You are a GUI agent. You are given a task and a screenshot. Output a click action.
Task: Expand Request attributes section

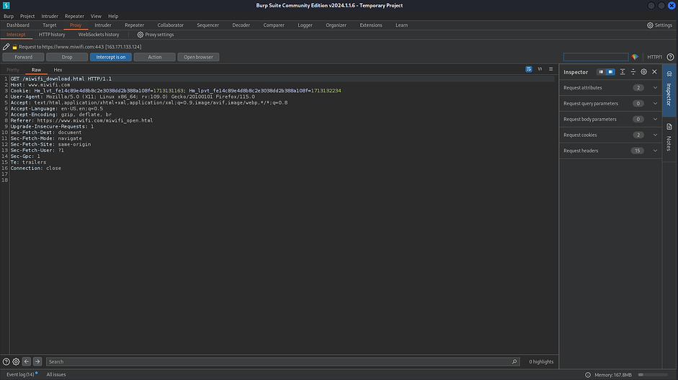[x=610, y=88]
